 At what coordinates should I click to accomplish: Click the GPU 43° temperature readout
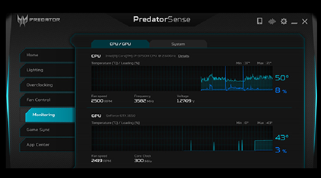tap(281, 138)
